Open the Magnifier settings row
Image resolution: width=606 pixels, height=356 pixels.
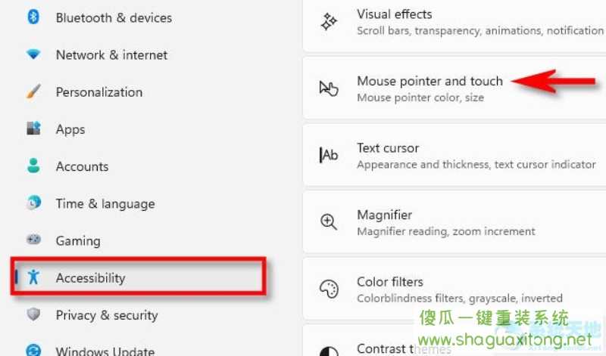coord(454,222)
